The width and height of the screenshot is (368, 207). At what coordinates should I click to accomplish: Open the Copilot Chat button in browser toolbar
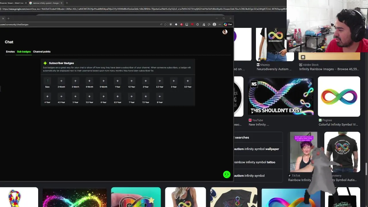click(228, 24)
